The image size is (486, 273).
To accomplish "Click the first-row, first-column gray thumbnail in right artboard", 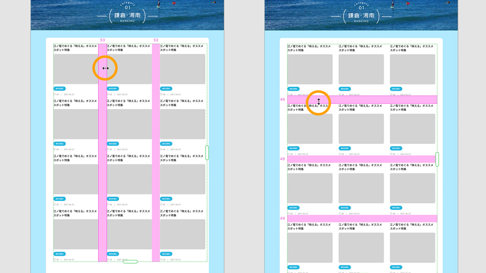I will click(310, 69).
